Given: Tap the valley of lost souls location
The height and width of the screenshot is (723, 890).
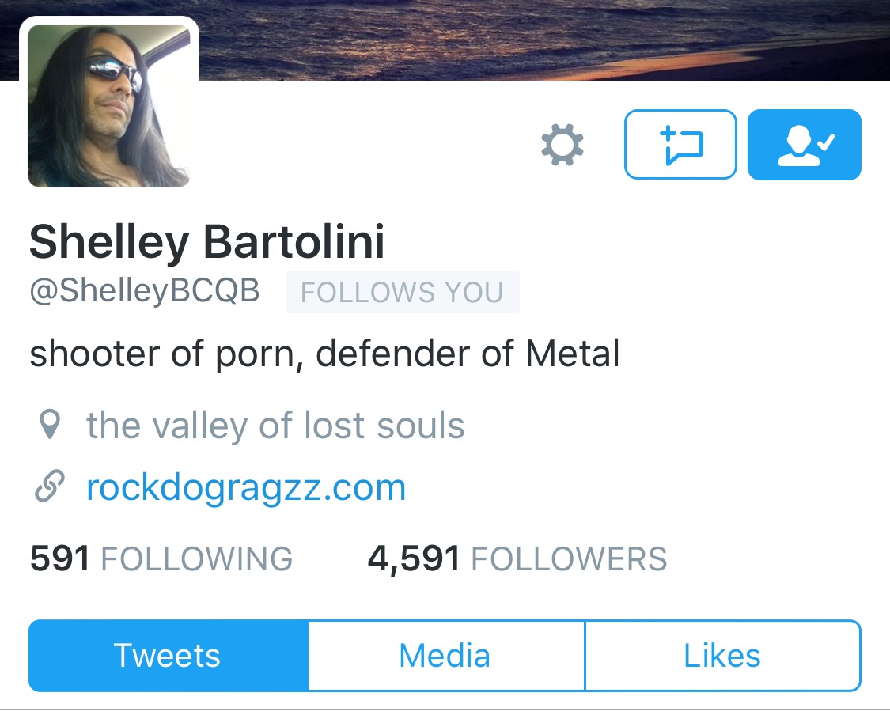Looking at the screenshot, I should click(x=275, y=426).
